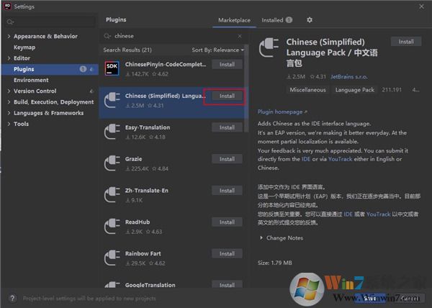
Task: Install the Grazie plugin
Action: coord(227,159)
